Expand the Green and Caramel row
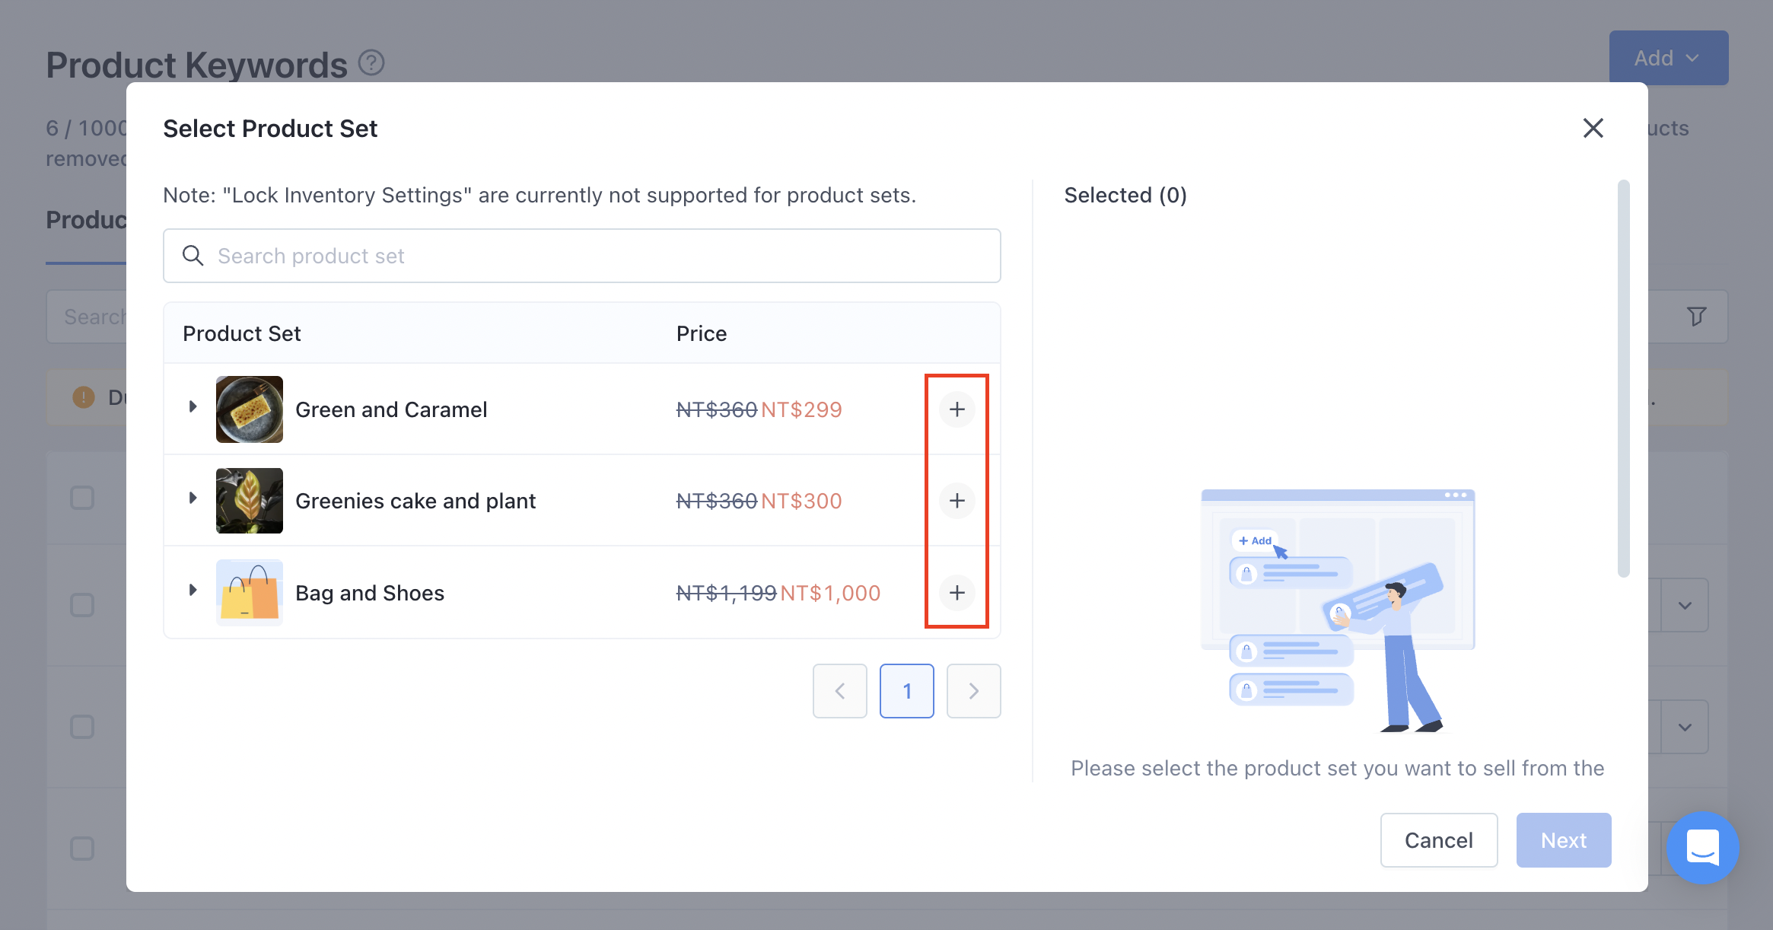The image size is (1773, 930). (193, 407)
